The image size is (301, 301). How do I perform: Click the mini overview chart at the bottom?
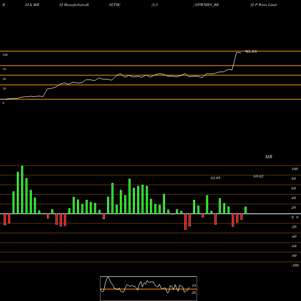pos(149,288)
